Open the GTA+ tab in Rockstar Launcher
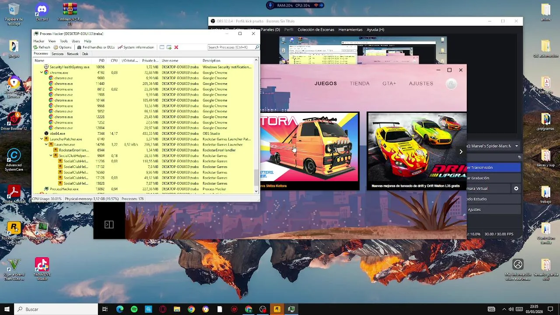 (389, 84)
